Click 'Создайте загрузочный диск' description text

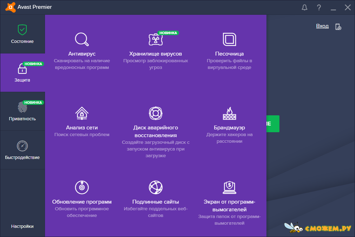156,149
